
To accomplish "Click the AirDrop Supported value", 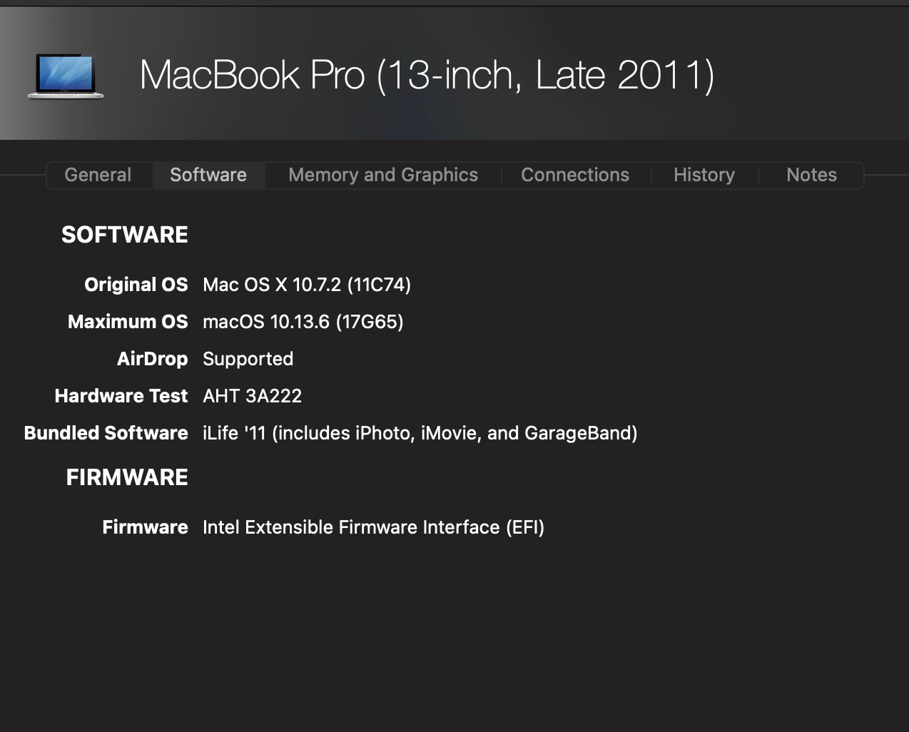I will tap(248, 359).
